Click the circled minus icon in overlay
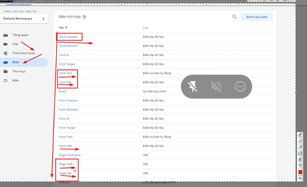 [240, 86]
